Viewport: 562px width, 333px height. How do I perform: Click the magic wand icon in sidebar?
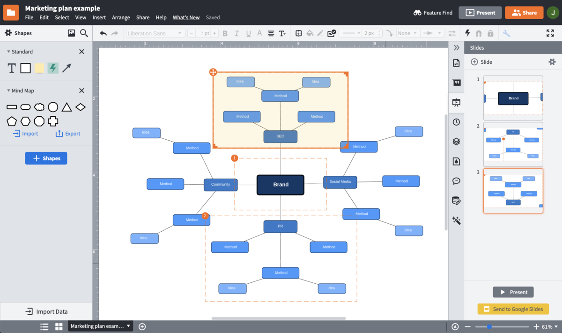tap(456, 220)
